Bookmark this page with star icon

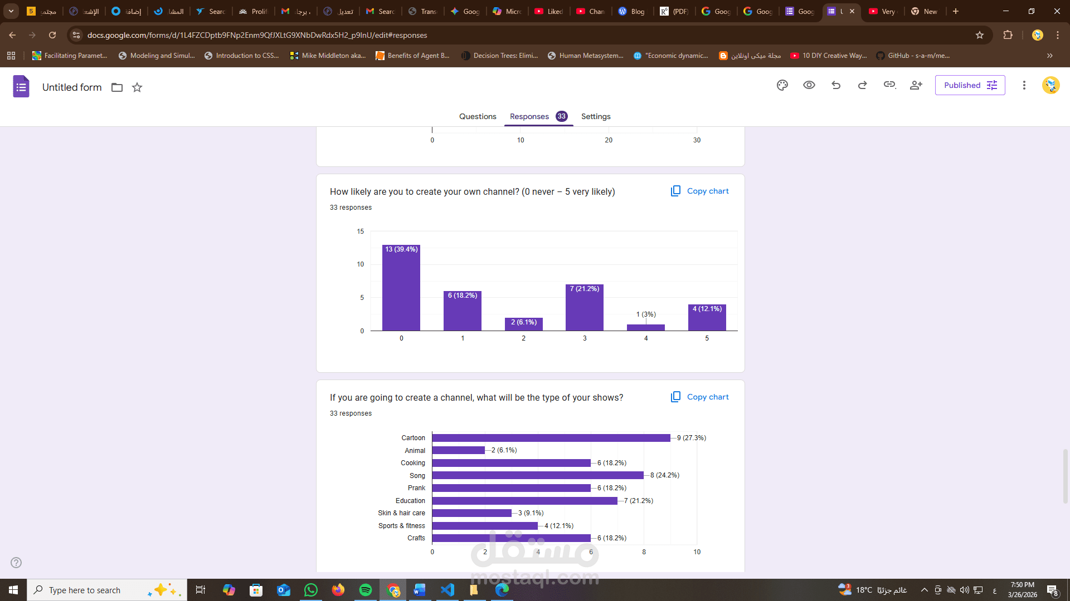(x=980, y=35)
